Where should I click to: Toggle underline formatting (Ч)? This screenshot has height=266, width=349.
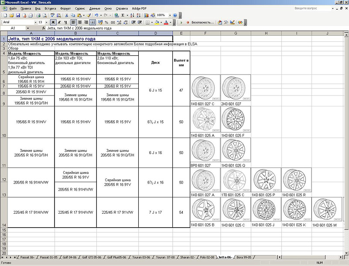click(x=66, y=22)
